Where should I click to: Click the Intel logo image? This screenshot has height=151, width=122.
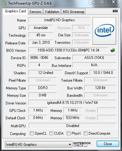[x=104, y=31]
